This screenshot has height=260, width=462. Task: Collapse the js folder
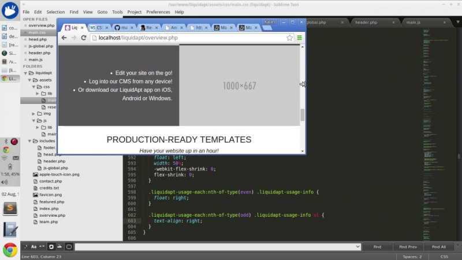coord(33,121)
